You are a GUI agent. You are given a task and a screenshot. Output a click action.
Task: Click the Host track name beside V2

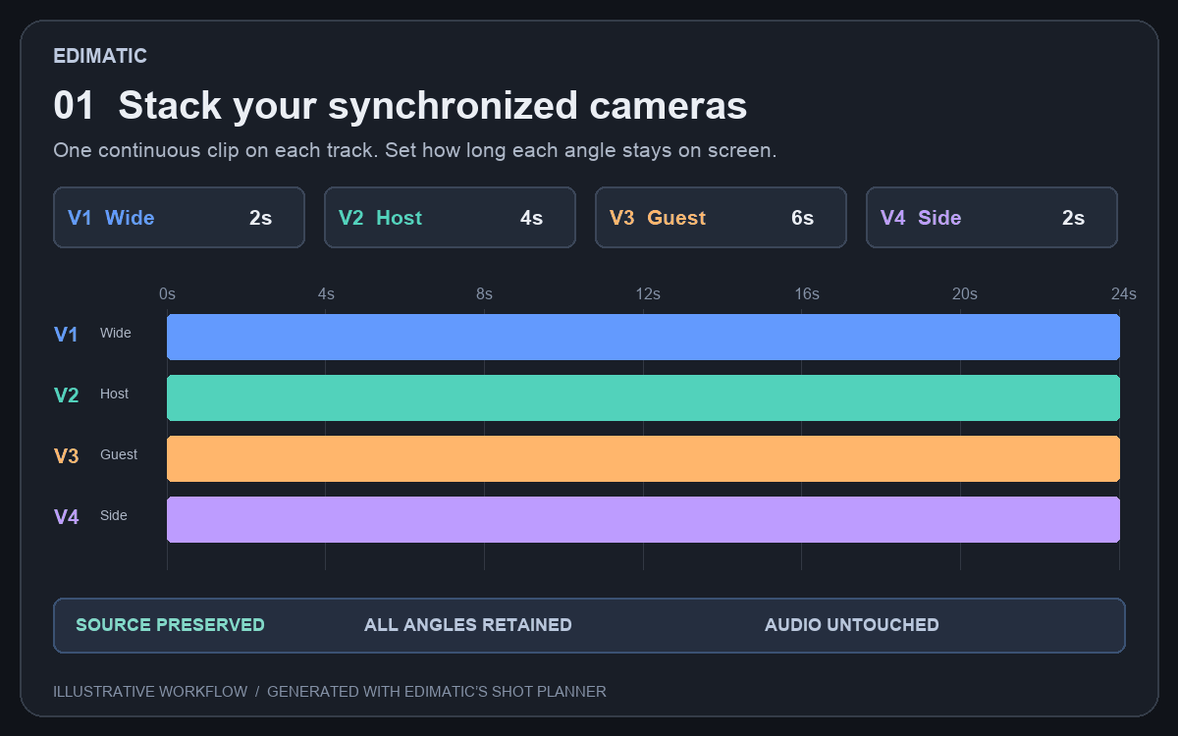pyautogui.click(x=114, y=394)
